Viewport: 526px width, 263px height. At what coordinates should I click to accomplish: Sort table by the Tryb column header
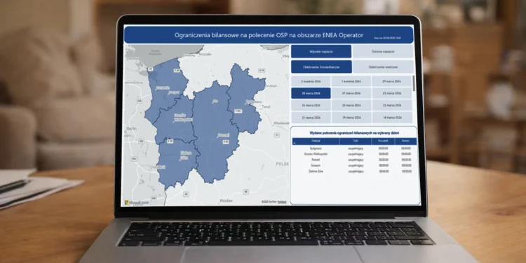tap(356, 141)
